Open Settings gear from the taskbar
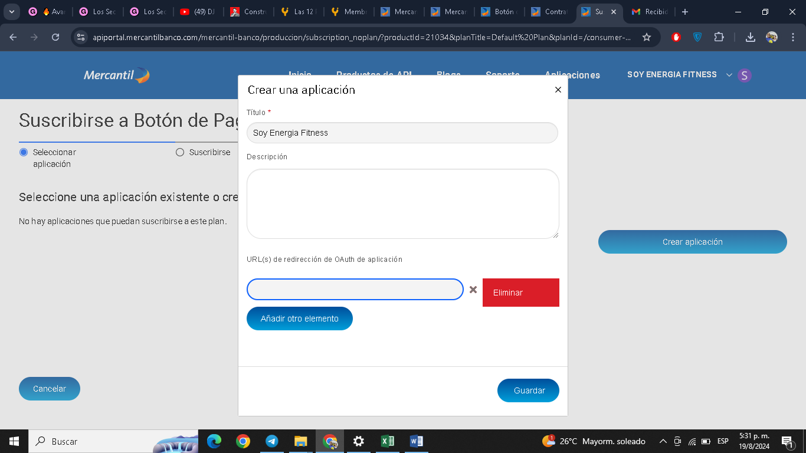Image resolution: width=806 pixels, height=453 pixels. pyautogui.click(x=358, y=441)
